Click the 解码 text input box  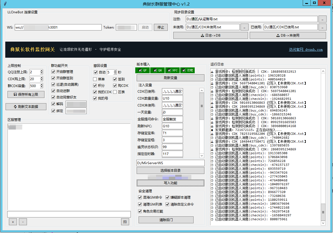[76, 104]
